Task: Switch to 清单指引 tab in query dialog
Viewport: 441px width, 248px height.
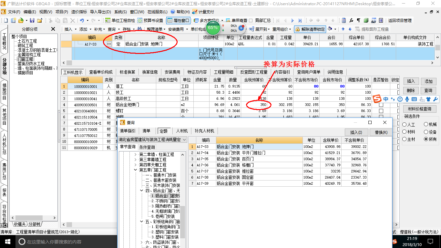Action: [x=128, y=131]
